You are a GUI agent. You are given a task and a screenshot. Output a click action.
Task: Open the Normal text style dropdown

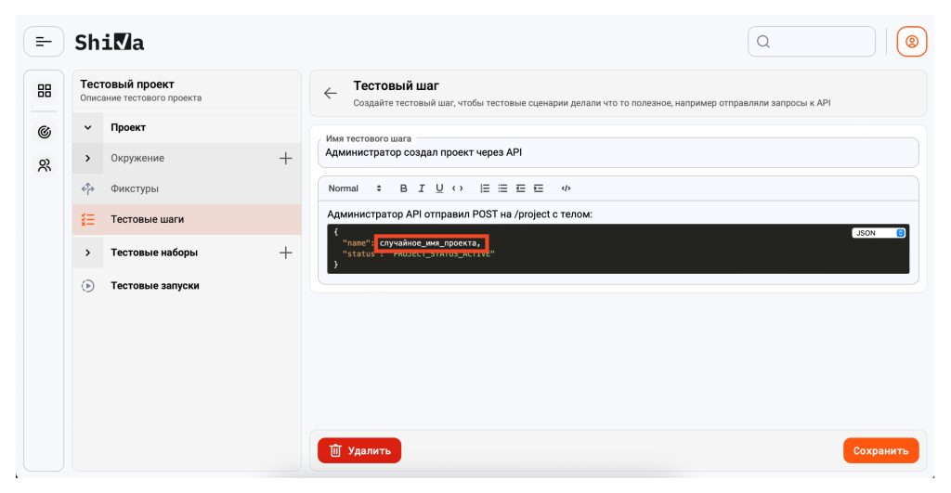pyautogui.click(x=355, y=188)
